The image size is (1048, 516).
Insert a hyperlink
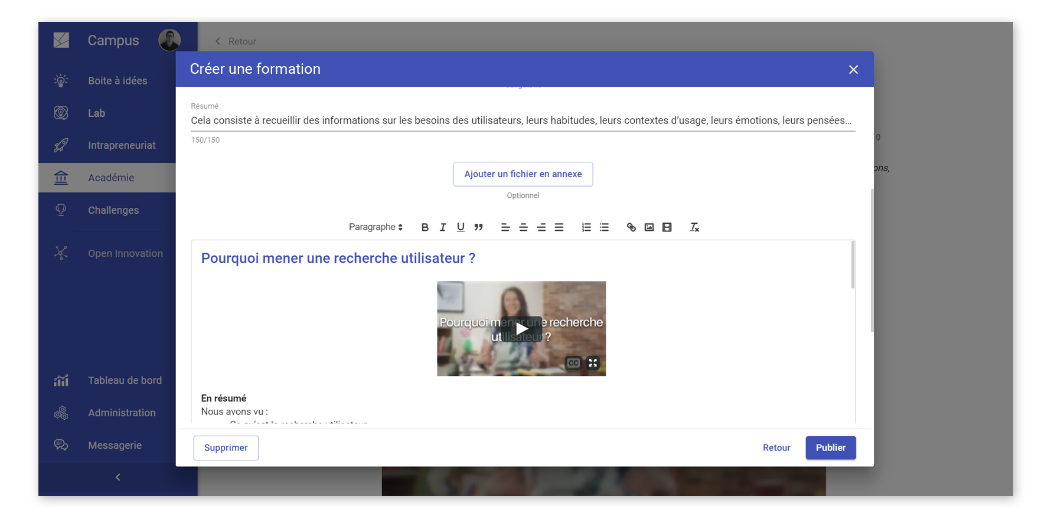tap(631, 227)
